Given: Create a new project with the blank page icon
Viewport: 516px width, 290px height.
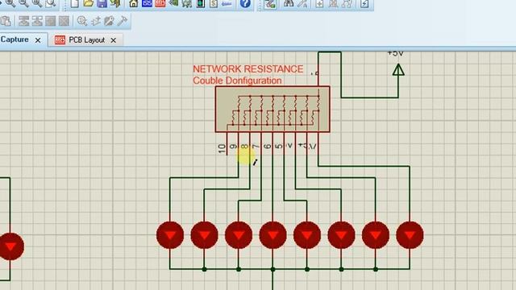Looking at the screenshot, I should pos(75,3).
